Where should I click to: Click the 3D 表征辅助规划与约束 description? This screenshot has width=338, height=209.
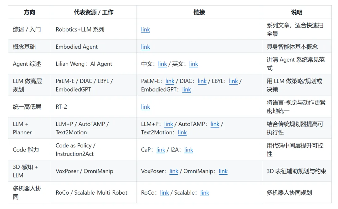point(297,171)
